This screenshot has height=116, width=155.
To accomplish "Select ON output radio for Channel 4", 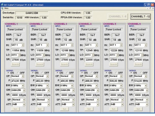I will click(x=82, y=73).
